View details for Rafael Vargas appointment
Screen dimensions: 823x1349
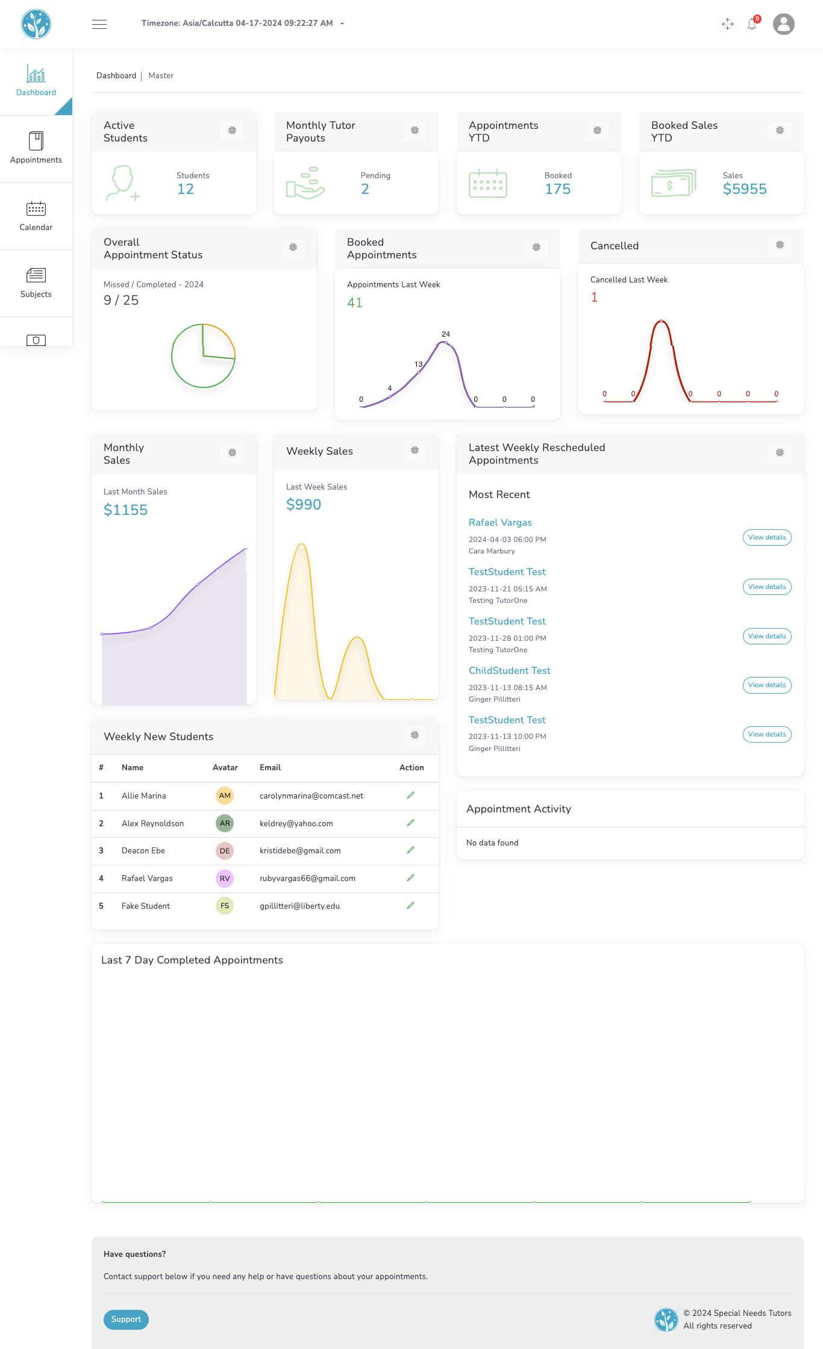[766, 538]
